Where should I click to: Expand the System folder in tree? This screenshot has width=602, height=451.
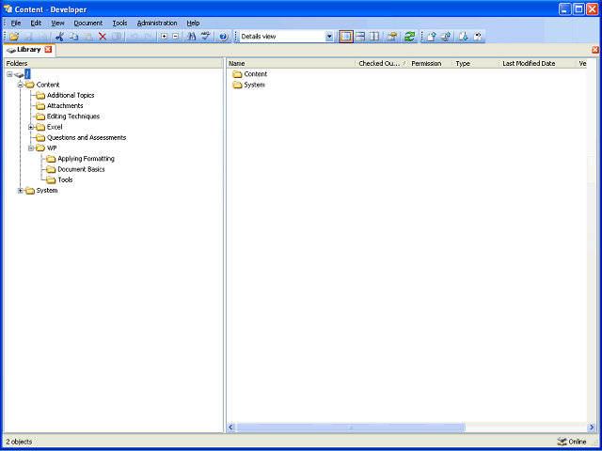click(x=21, y=191)
